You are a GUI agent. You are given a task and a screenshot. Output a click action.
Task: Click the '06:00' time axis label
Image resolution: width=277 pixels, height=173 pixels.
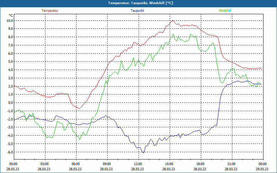(75, 164)
